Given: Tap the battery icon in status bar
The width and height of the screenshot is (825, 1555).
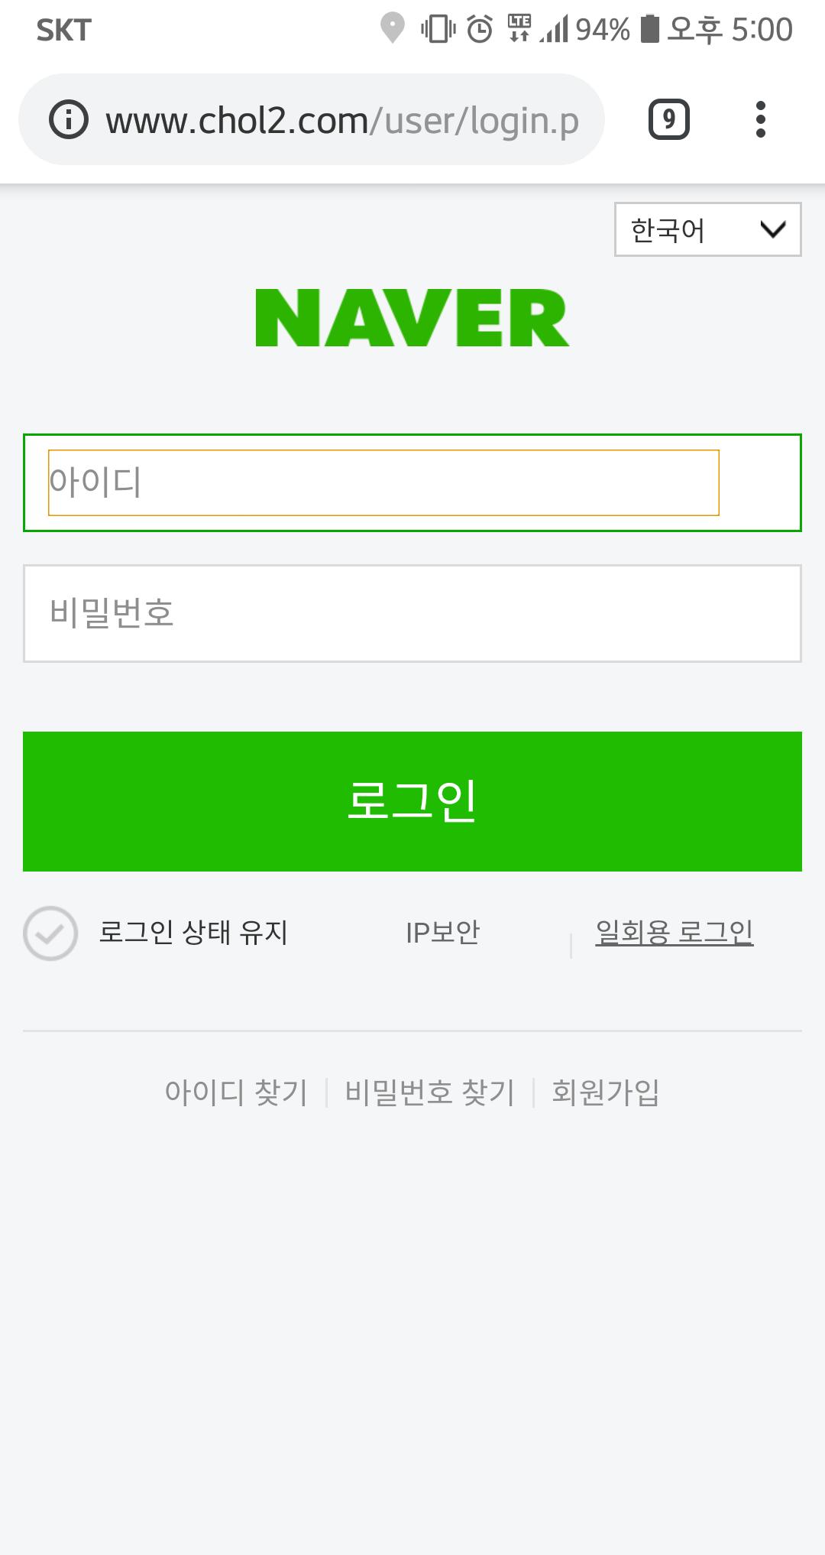Looking at the screenshot, I should point(649,29).
